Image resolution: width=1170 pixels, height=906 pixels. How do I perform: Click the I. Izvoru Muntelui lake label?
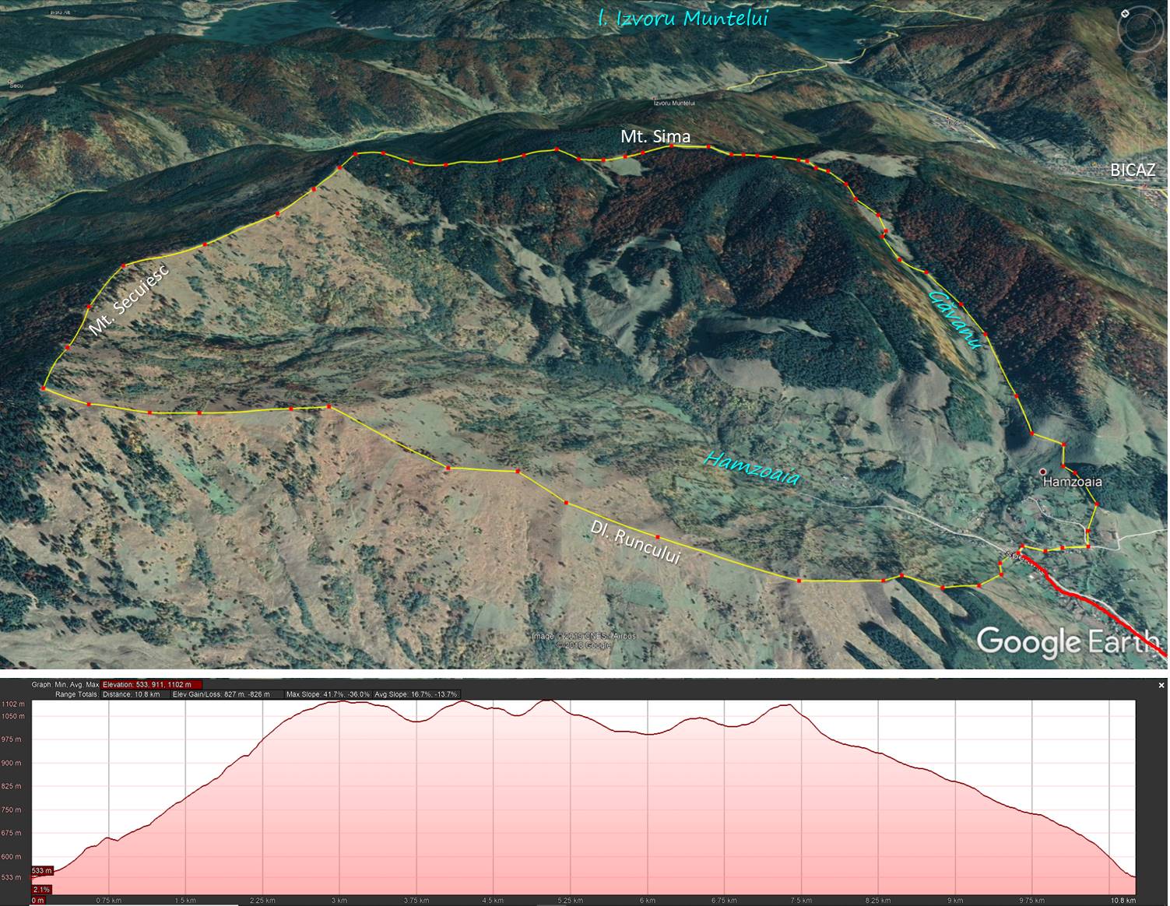tap(683, 19)
